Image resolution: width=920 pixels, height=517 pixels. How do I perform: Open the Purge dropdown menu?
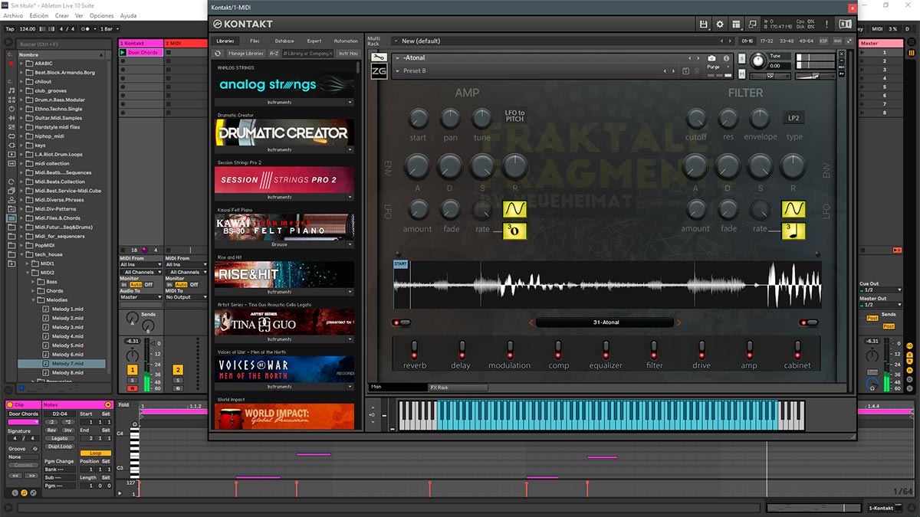click(718, 67)
